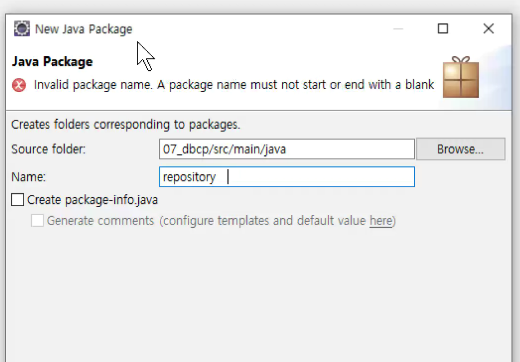Open the Browse... source folder chooser
The image size is (520, 362).
(460, 149)
